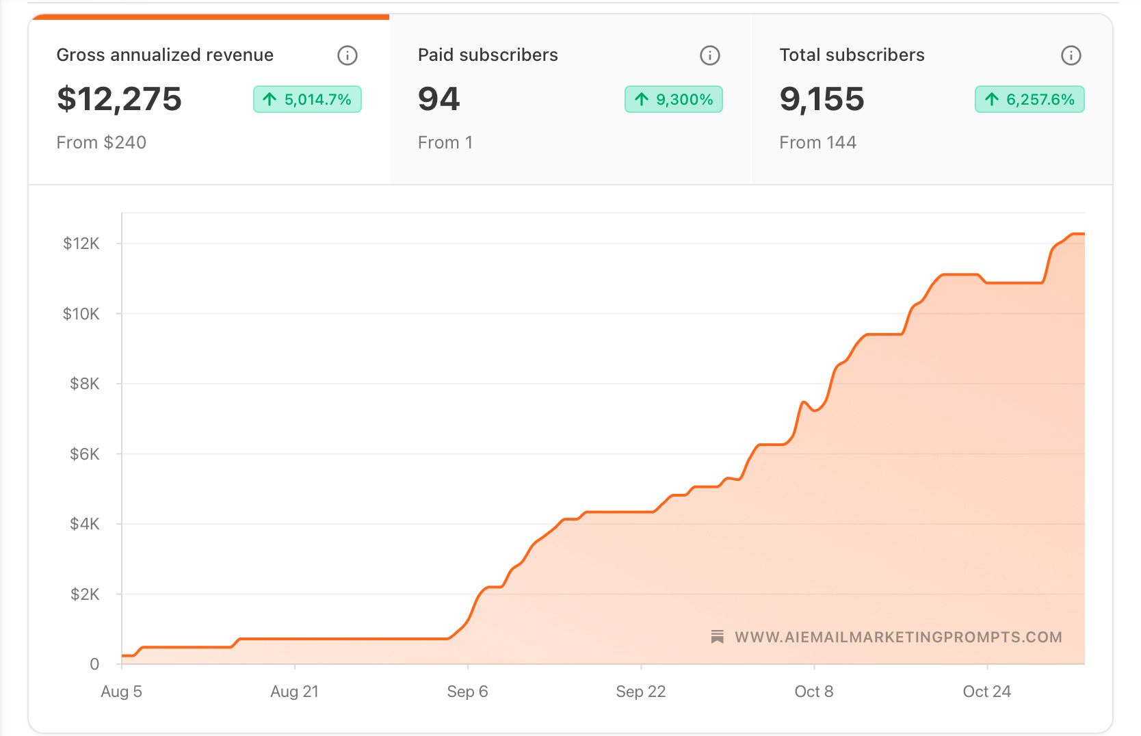Click the "From 144" text
1141x736 pixels.
pyautogui.click(x=818, y=142)
